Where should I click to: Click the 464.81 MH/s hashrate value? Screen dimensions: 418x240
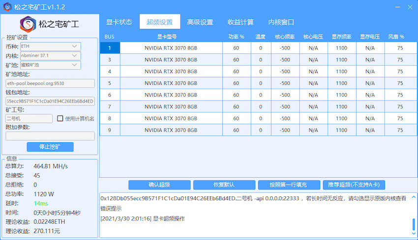51,166
